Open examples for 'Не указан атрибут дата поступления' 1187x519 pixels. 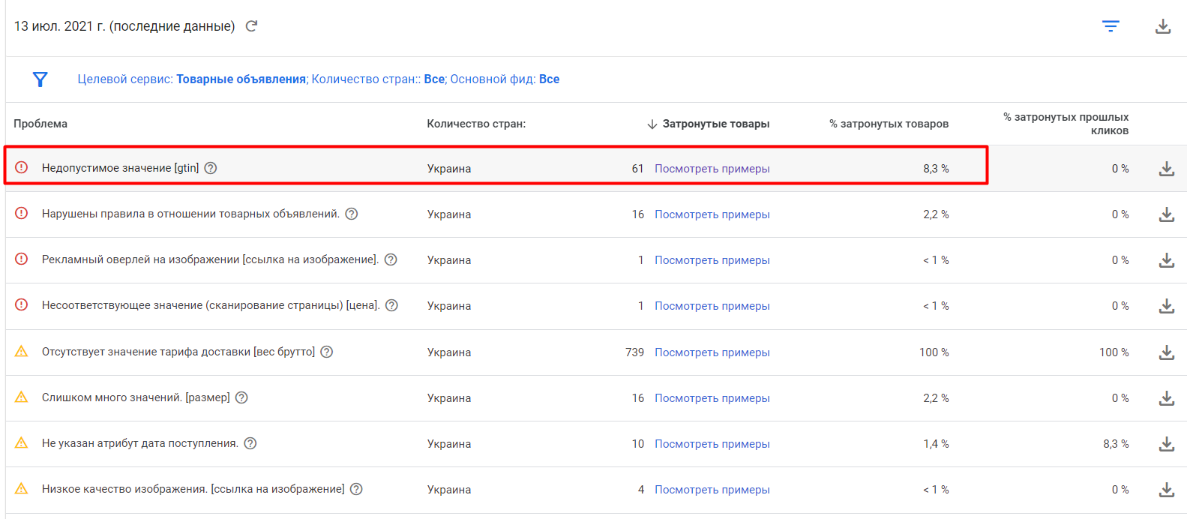[x=712, y=444]
